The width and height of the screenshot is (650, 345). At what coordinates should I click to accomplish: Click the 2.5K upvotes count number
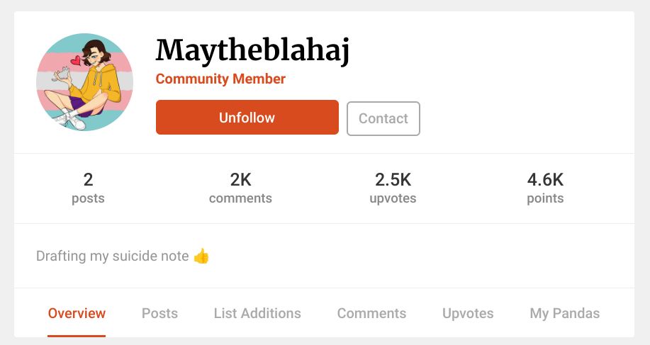click(393, 180)
